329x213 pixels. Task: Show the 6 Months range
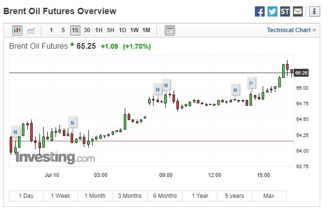click(165, 196)
